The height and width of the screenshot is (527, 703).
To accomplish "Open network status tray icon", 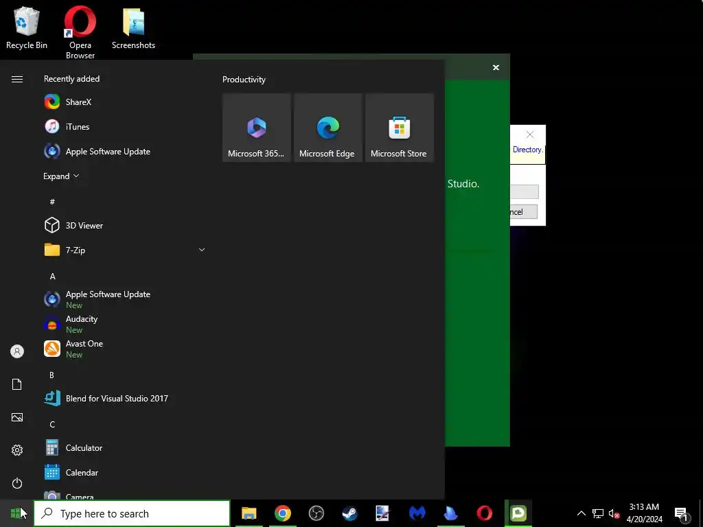I will tap(598, 513).
